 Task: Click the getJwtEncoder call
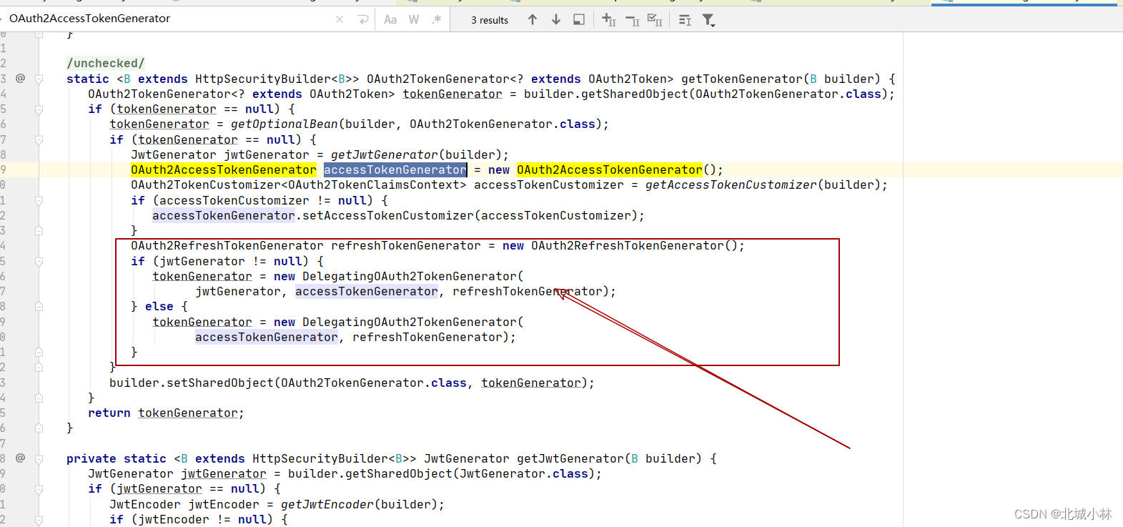327,505
